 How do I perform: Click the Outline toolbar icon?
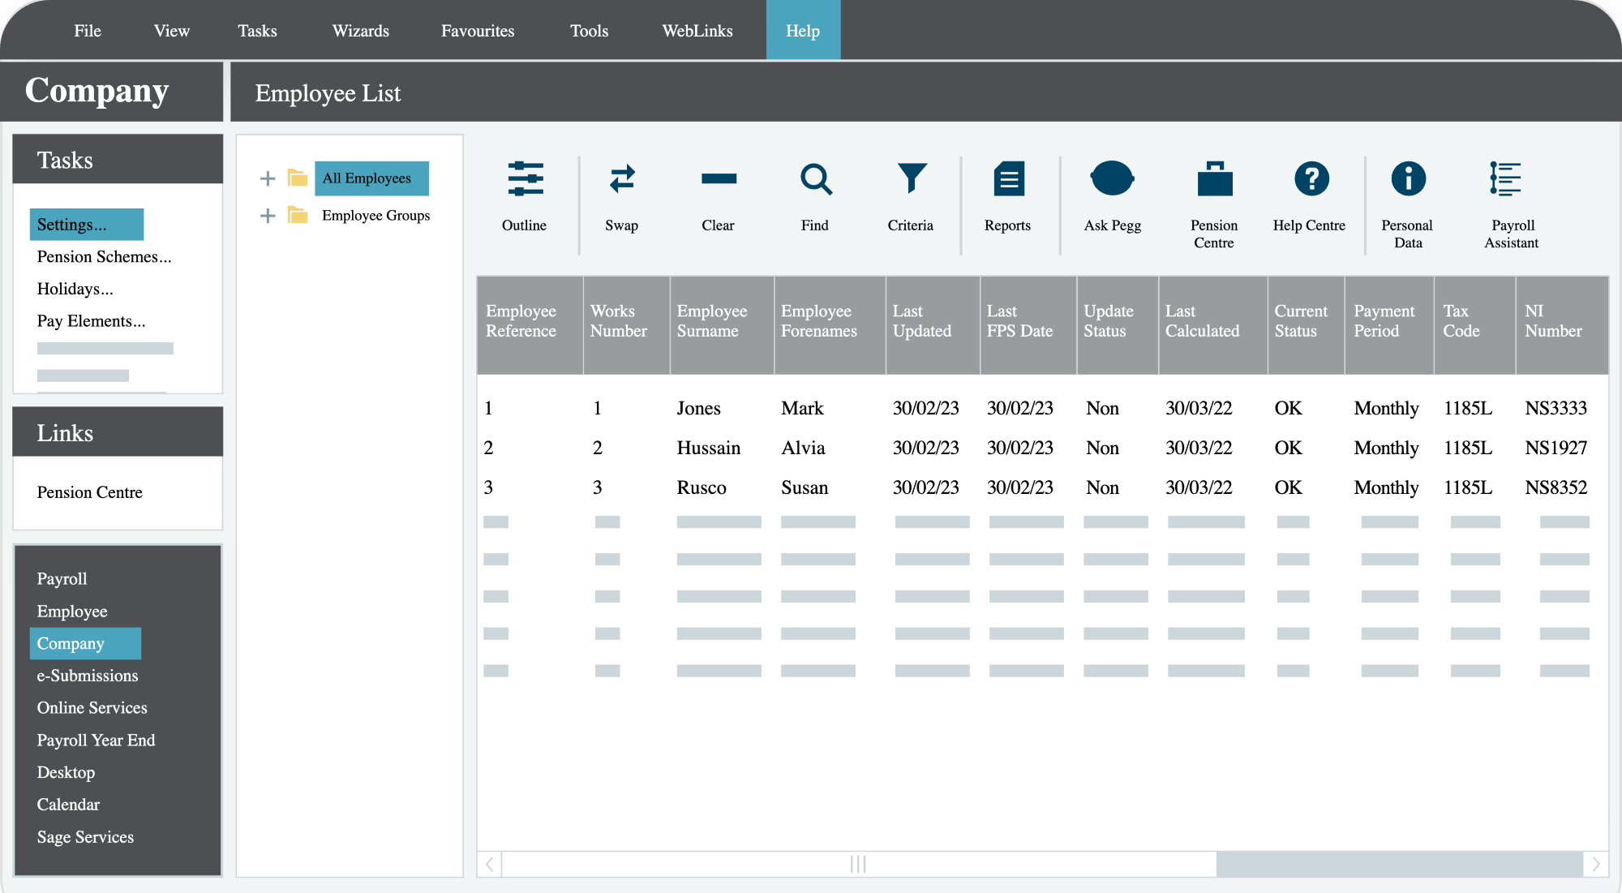pyautogui.click(x=525, y=178)
